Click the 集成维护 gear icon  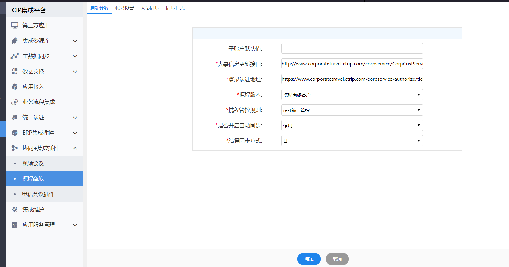click(x=14, y=210)
